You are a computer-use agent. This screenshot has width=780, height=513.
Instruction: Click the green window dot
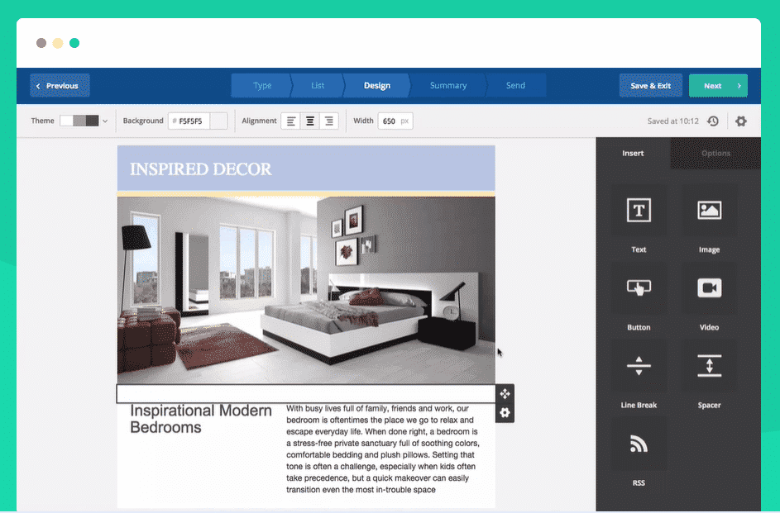[x=74, y=43]
